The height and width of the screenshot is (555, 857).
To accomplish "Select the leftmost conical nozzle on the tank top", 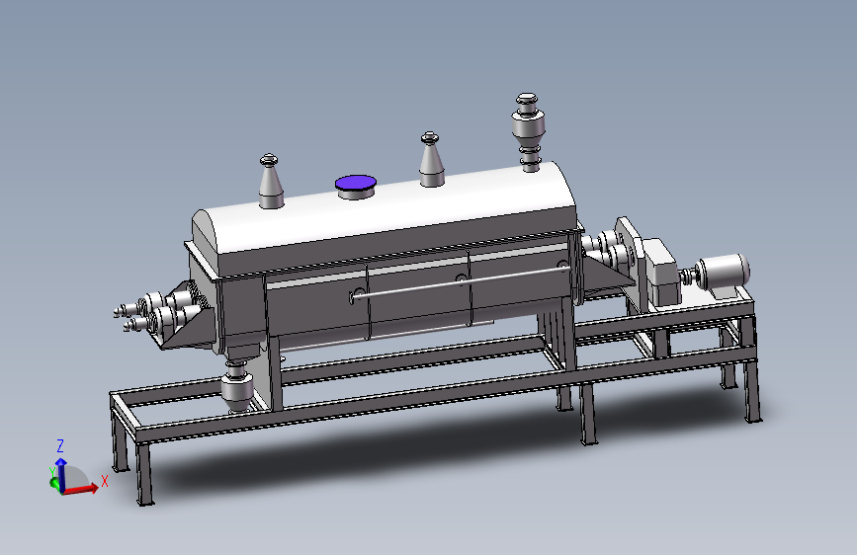I will 270,182.
